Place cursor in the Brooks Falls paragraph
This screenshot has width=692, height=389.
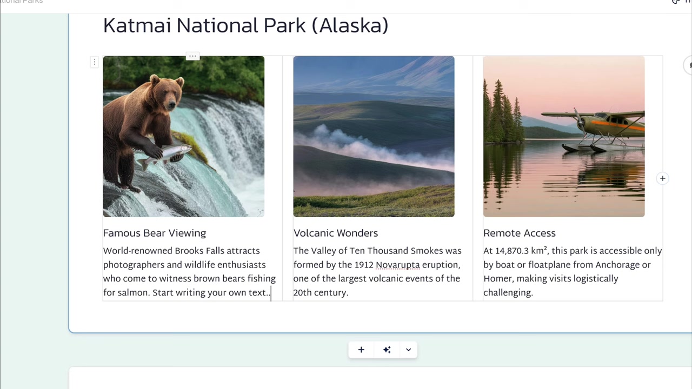point(189,272)
